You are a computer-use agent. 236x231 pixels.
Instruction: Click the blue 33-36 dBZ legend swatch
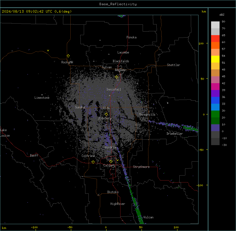click(x=215, y=100)
